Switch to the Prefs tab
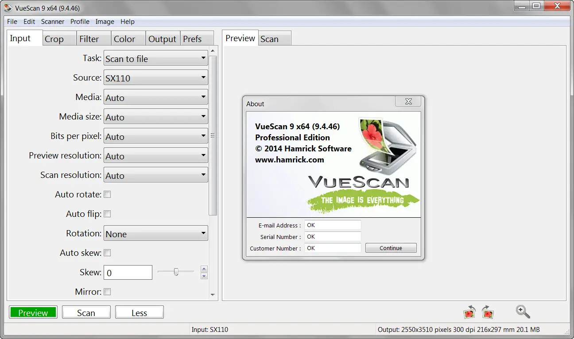This screenshot has height=339, width=574. pos(197,39)
